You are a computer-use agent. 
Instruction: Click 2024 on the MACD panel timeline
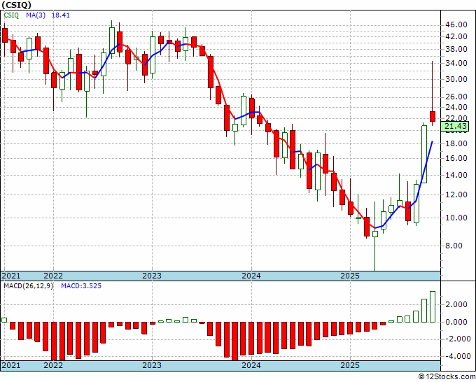[x=251, y=365]
